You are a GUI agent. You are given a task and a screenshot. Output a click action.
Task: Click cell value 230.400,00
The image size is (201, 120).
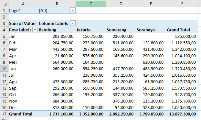(123, 36)
